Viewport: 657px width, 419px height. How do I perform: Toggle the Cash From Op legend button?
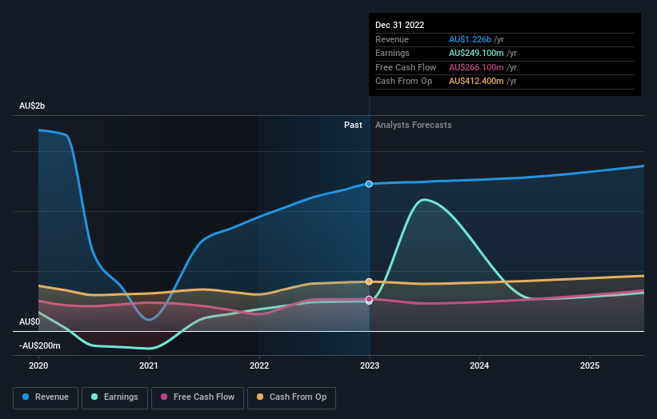coord(291,397)
